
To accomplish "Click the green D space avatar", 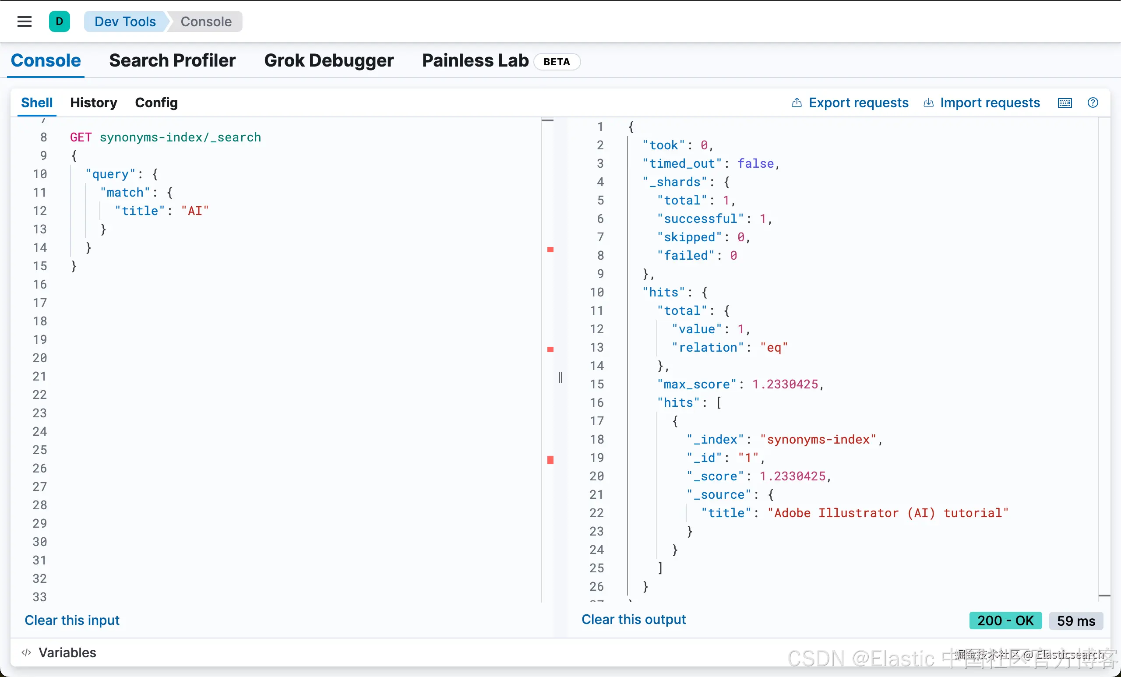I will pos(59,21).
